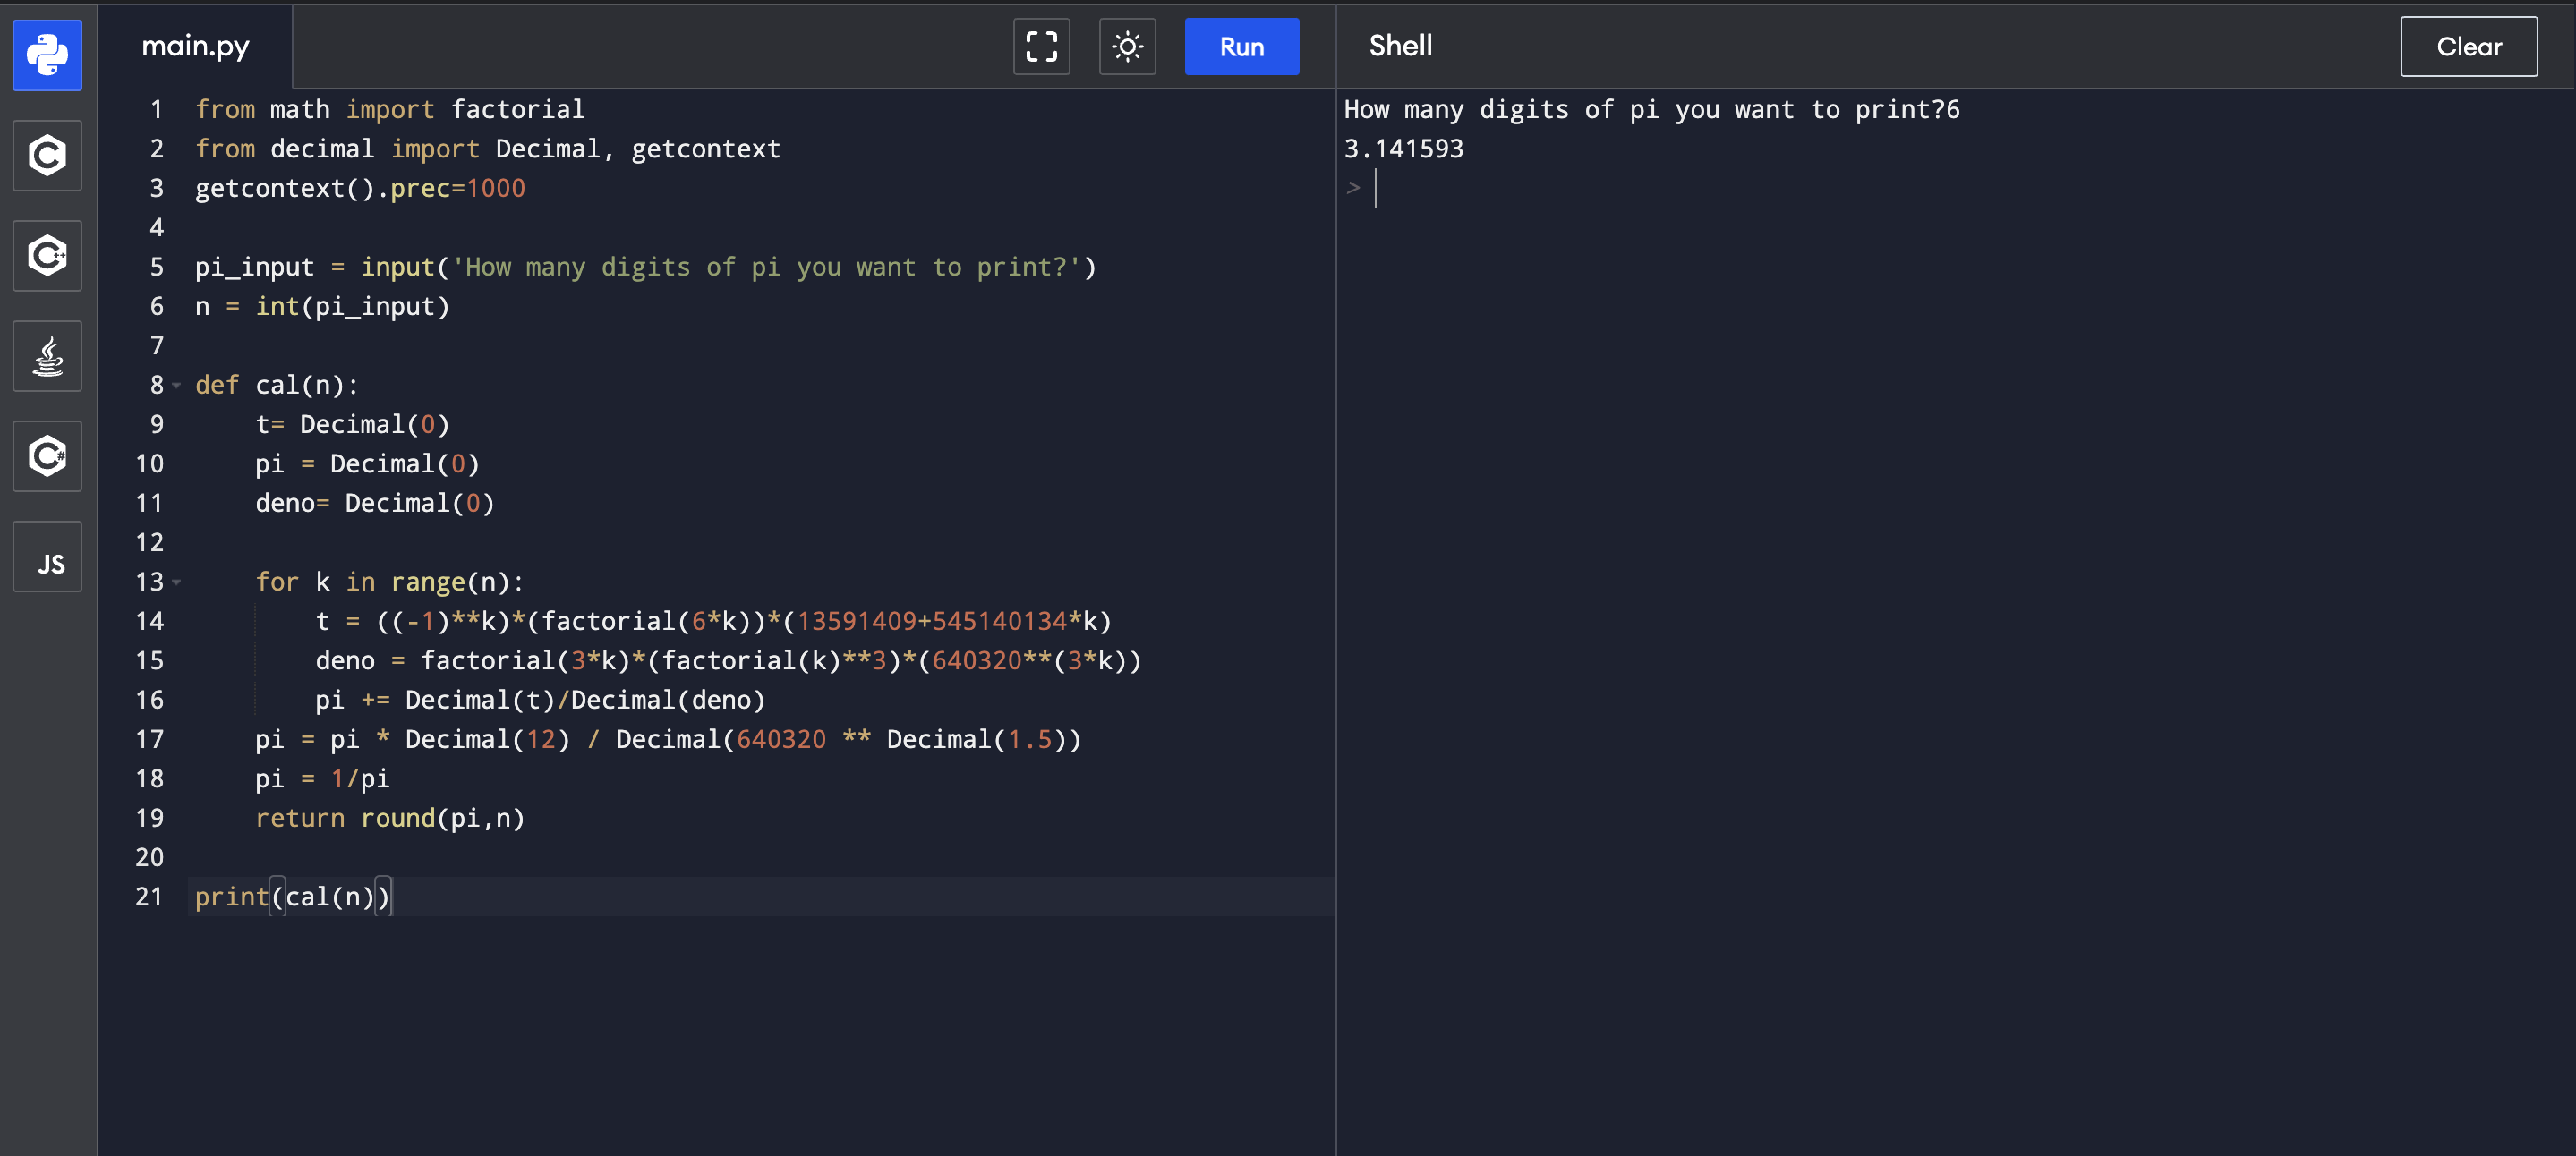This screenshot has height=1156, width=2576.
Task: Clear the shell output with Clear
Action: tap(2467, 47)
